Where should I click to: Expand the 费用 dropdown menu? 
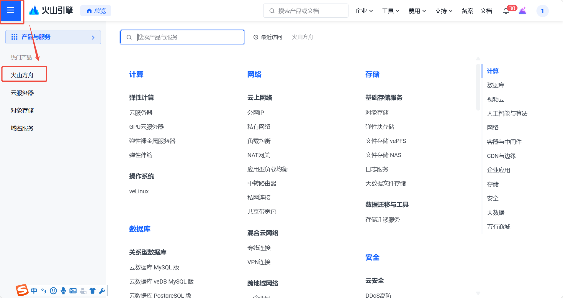417,11
